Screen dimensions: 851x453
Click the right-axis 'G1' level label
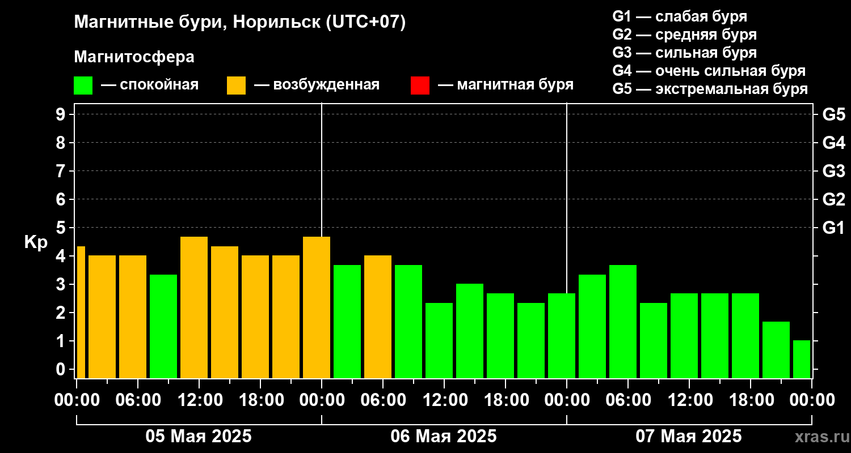[x=833, y=228]
